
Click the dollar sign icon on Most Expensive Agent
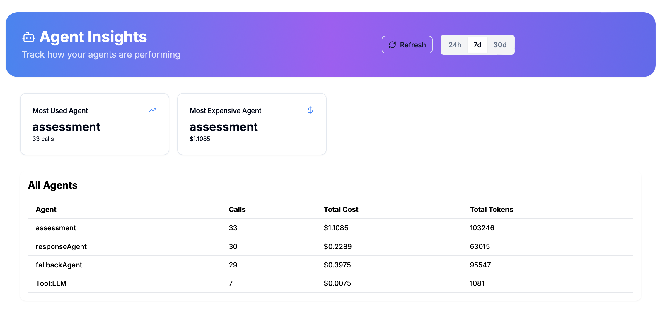[310, 110]
